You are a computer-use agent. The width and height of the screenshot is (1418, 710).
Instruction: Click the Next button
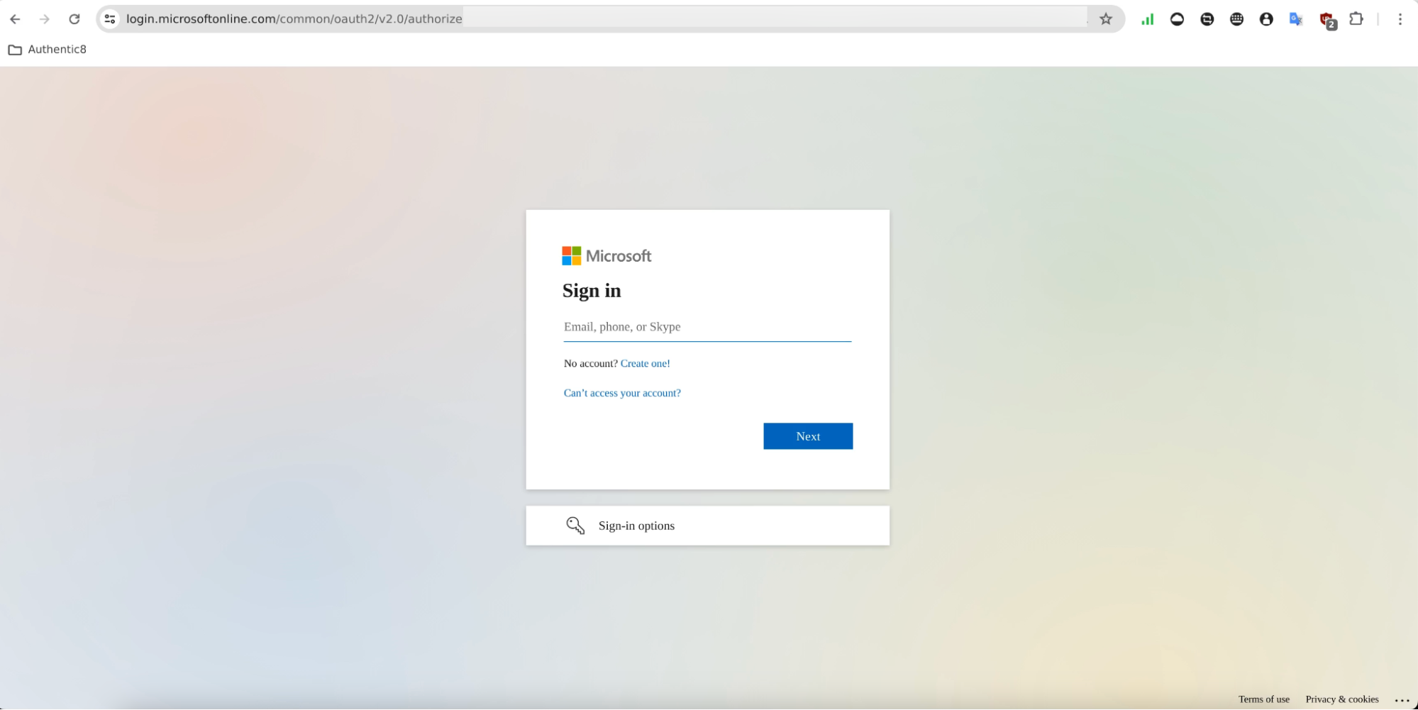coord(808,436)
